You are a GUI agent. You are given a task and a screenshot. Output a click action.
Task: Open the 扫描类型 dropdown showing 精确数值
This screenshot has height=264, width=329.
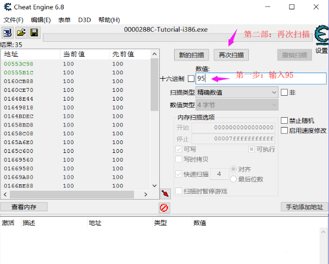click(237, 92)
